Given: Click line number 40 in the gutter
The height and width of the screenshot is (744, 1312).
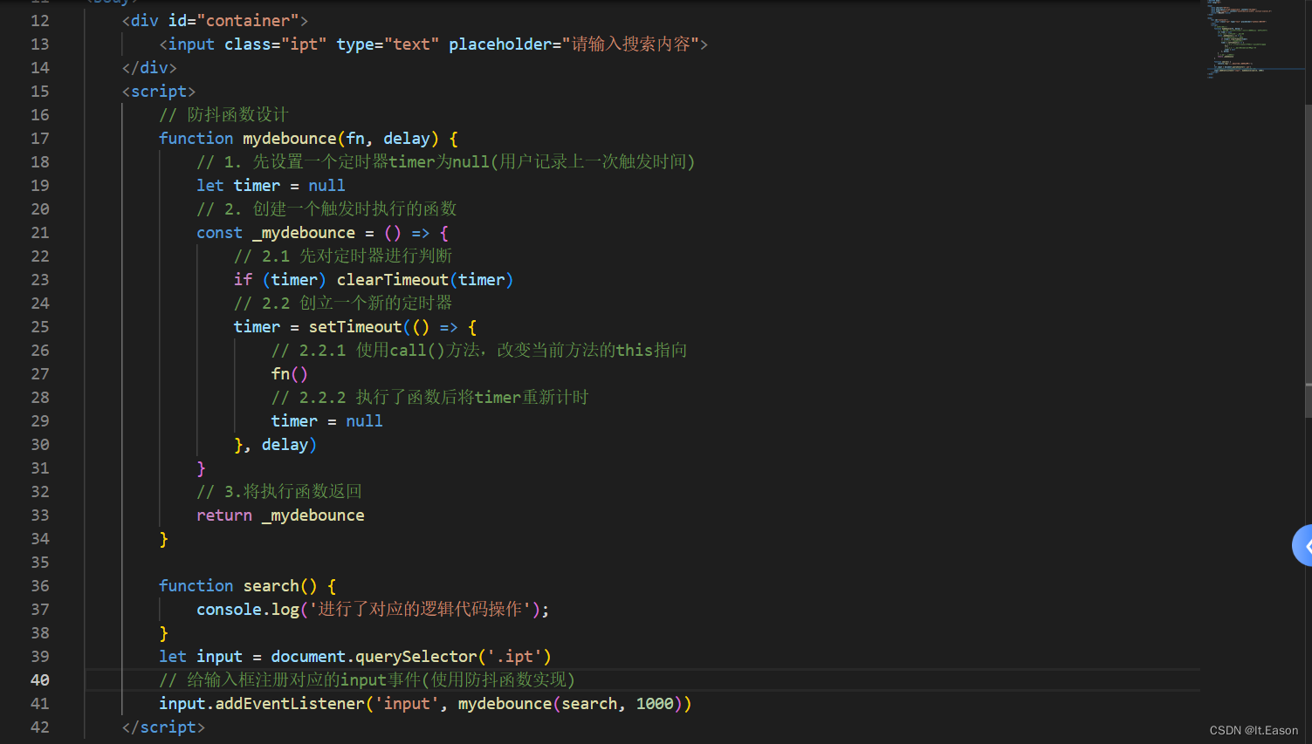Looking at the screenshot, I should 40,679.
